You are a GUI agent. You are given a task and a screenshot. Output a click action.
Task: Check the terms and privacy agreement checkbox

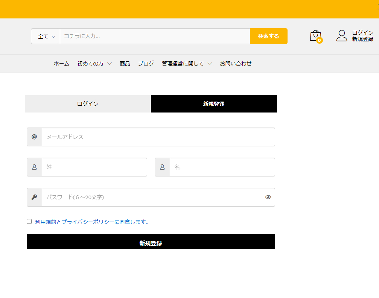(x=29, y=222)
